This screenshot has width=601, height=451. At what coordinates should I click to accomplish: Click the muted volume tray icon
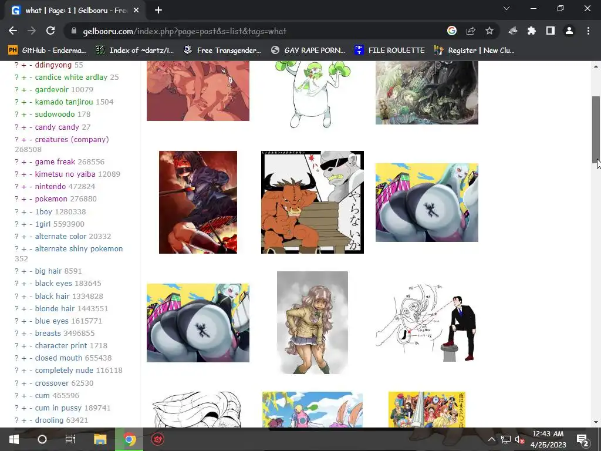click(x=519, y=439)
